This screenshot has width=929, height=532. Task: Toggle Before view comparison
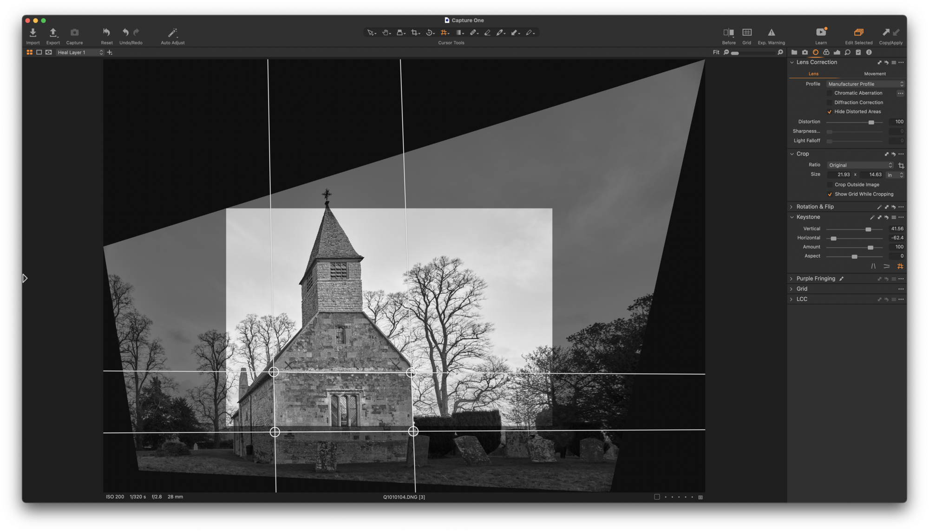click(728, 32)
